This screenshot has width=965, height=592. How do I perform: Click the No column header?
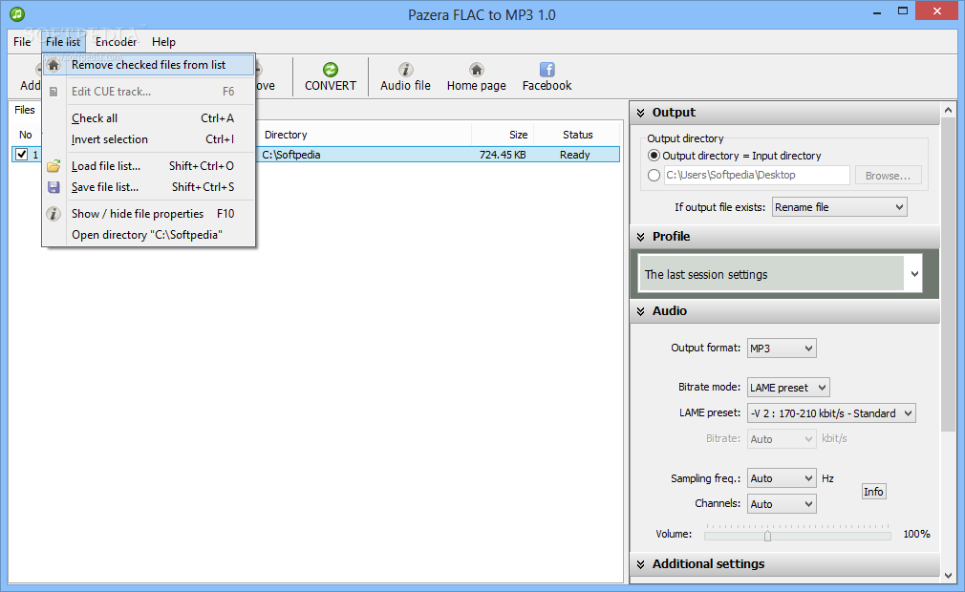25,135
